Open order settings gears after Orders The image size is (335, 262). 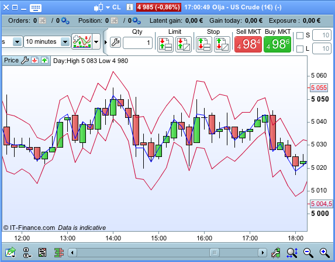point(65,20)
